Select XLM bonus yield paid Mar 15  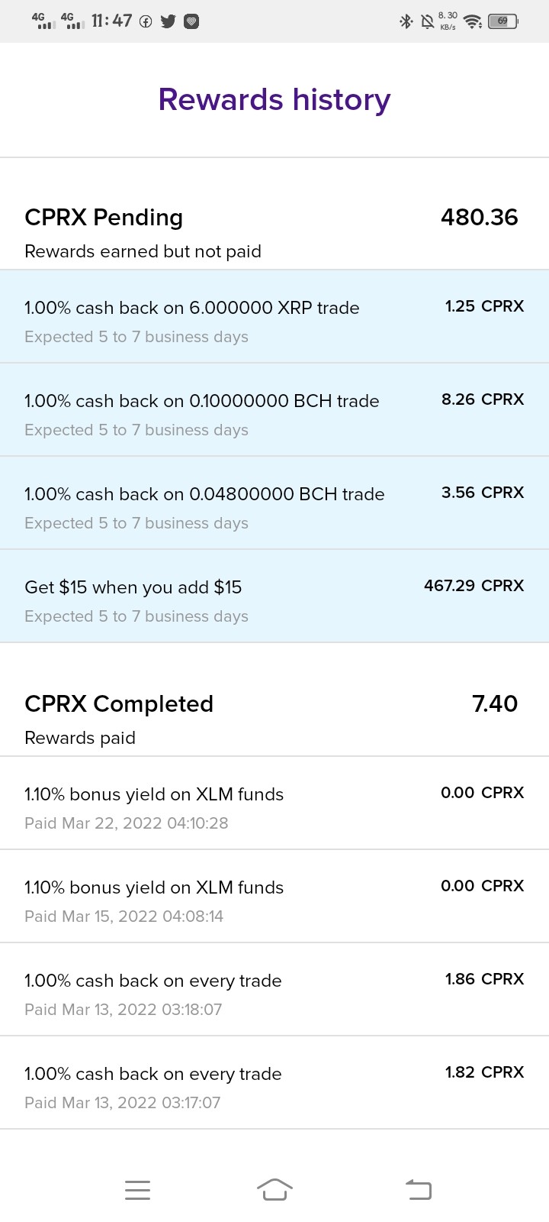pos(274,896)
